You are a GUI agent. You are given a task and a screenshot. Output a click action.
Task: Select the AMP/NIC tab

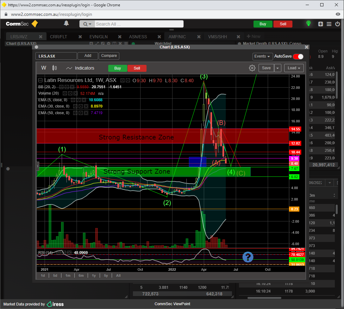click(177, 37)
